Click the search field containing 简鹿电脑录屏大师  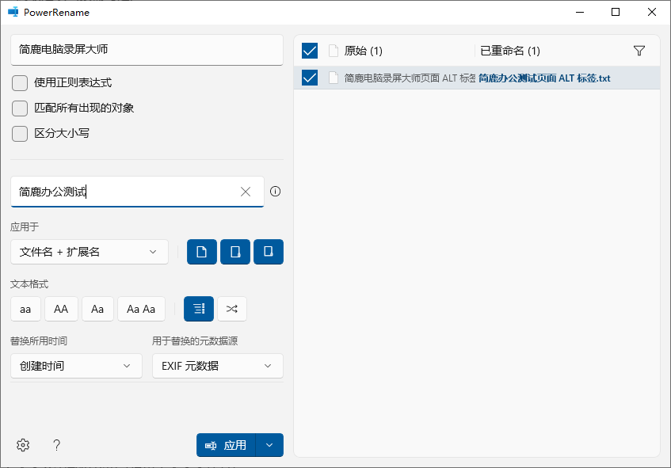pos(147,49)
